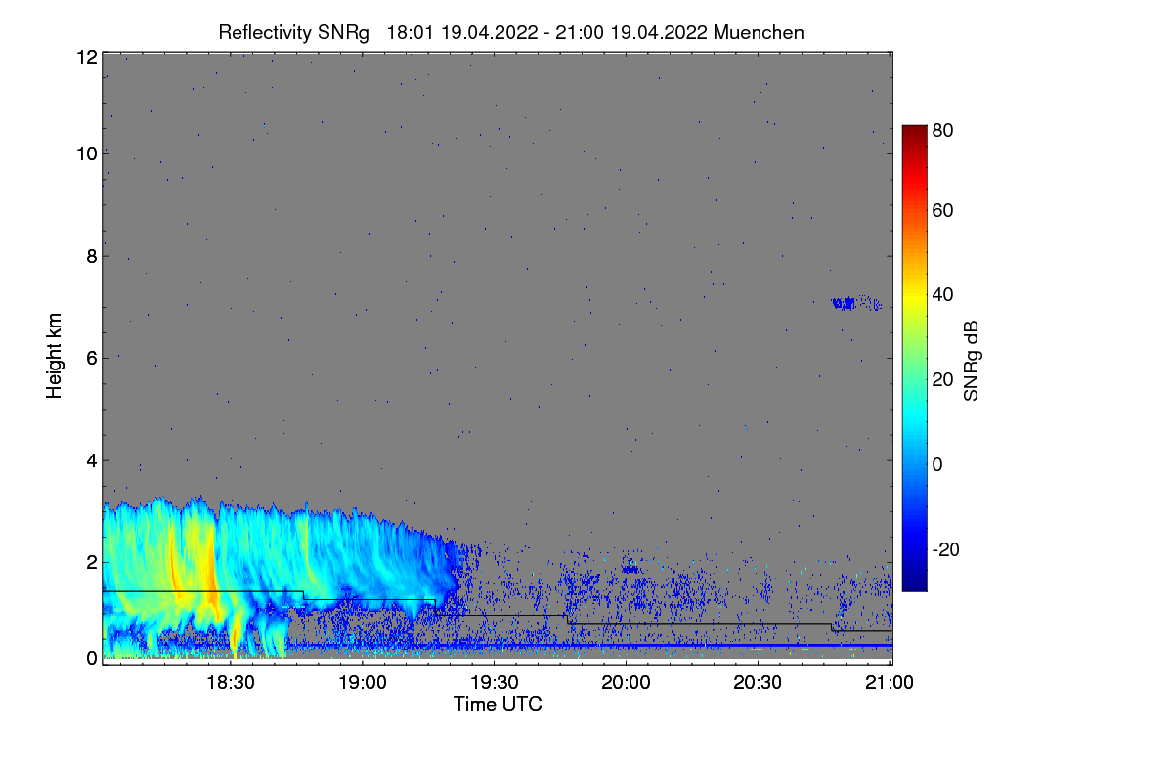Screen dimensions: 1173x782
Task: Click the 4 km height tick label
Action: click(x=91, y=459)
